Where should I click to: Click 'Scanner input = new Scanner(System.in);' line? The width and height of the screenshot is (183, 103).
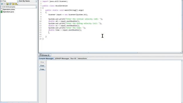pyautogui.click(x=68, y=15)
